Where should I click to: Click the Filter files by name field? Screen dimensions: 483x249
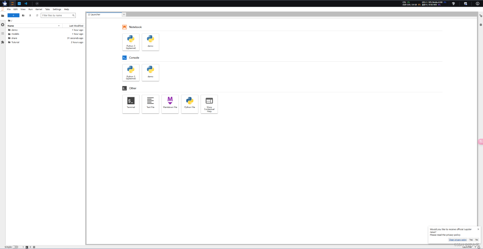pos(58,15)
